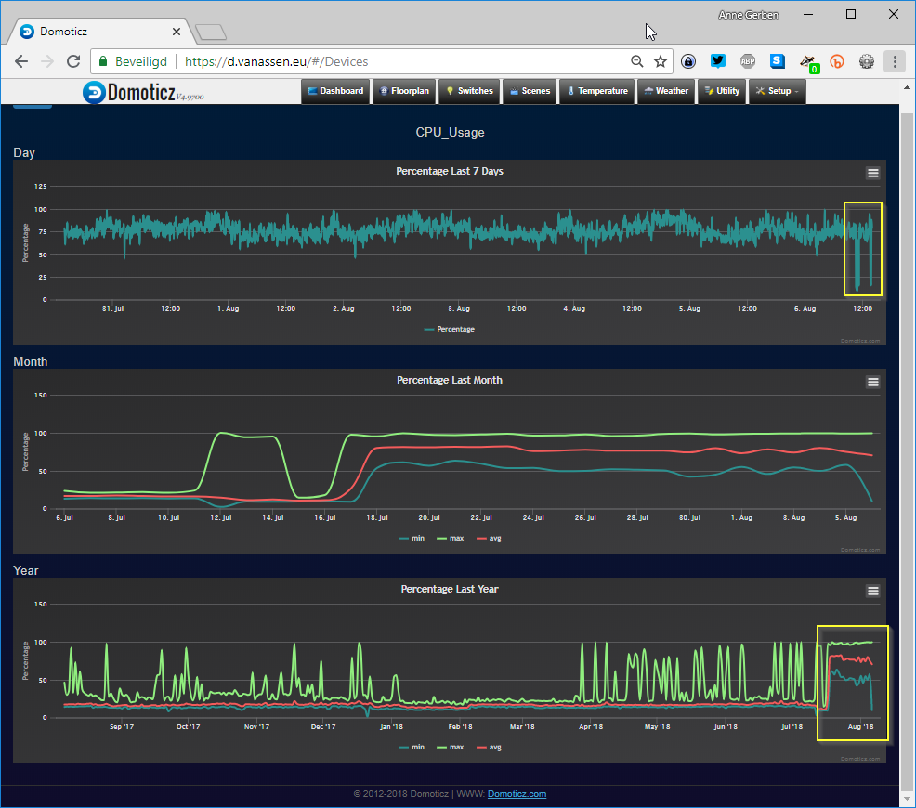Open the Twitter extension icon

[718, 60]
